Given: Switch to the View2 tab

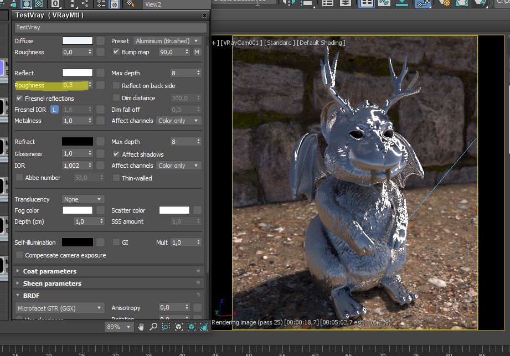Looking at the screenshot, I should (x=153, y=4).
